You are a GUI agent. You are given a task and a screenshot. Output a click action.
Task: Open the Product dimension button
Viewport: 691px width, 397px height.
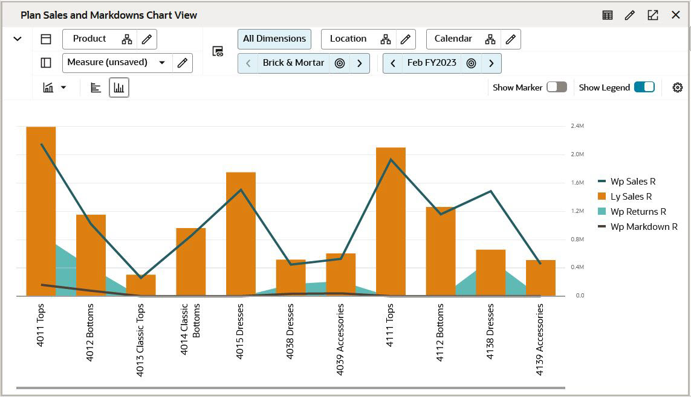click(89, 39)
